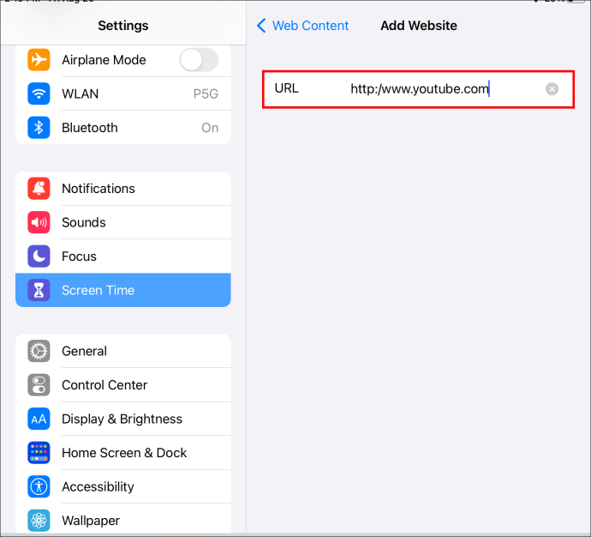Screen dimensions: 591x537
Task: Go back to Web Content
Action: pyautogui.click(x=303, y=26)
